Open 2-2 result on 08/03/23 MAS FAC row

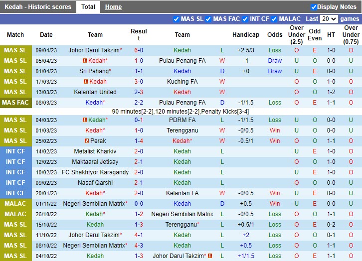tap(139, 103)
